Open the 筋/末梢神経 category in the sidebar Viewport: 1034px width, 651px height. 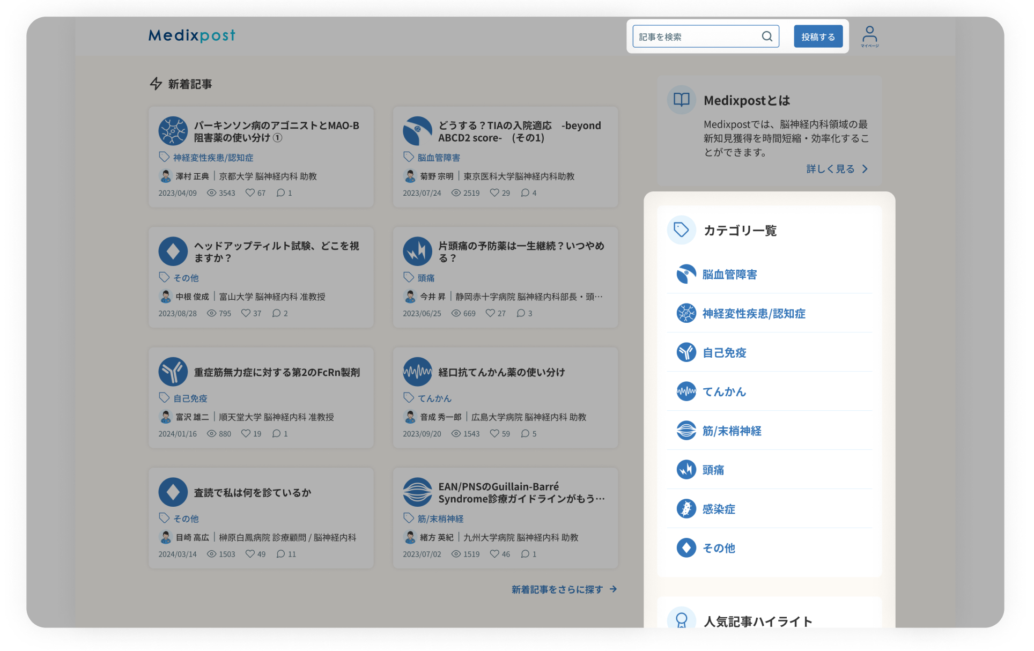click(732, 431)
